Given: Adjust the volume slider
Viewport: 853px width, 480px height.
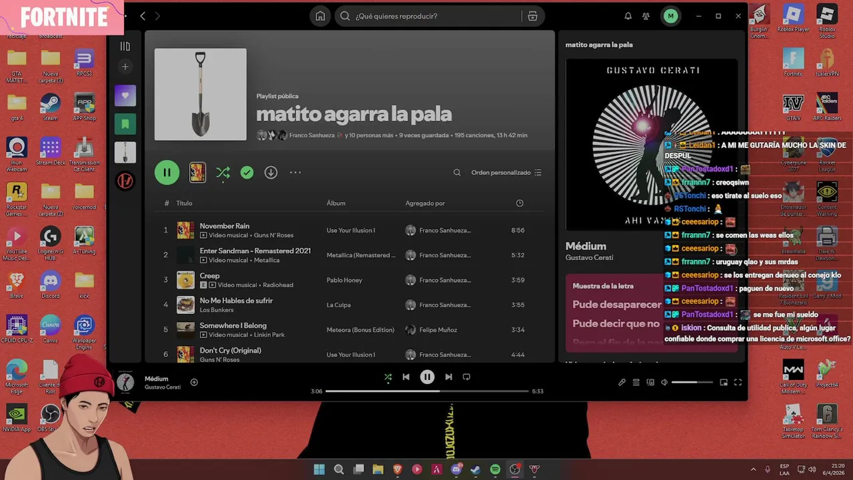Looking at the screenshot, I should [x=693, y=382].
